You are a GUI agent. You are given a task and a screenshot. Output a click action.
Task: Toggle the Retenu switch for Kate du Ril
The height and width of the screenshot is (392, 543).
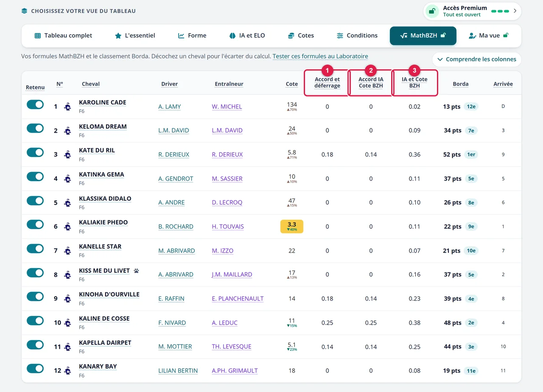(x=35, y=153)
